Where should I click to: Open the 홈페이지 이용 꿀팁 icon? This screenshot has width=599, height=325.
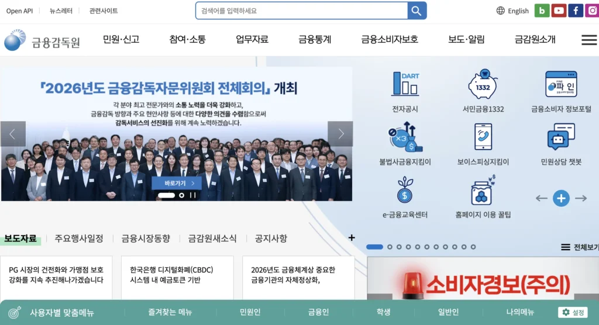pyautogui.click(x=483, y=190)
